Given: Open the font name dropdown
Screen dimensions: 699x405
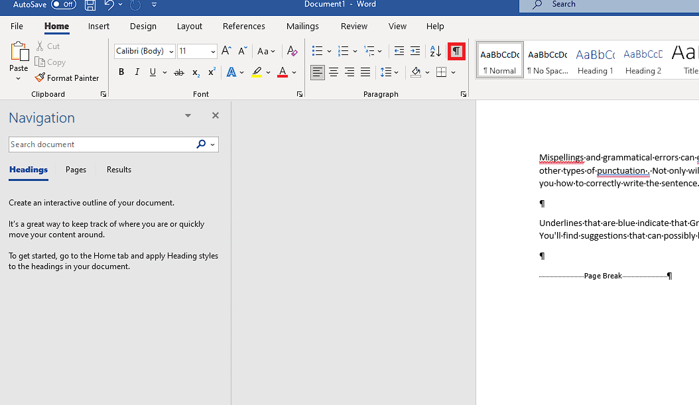Looking at the screenshot, I should (171, 52).
